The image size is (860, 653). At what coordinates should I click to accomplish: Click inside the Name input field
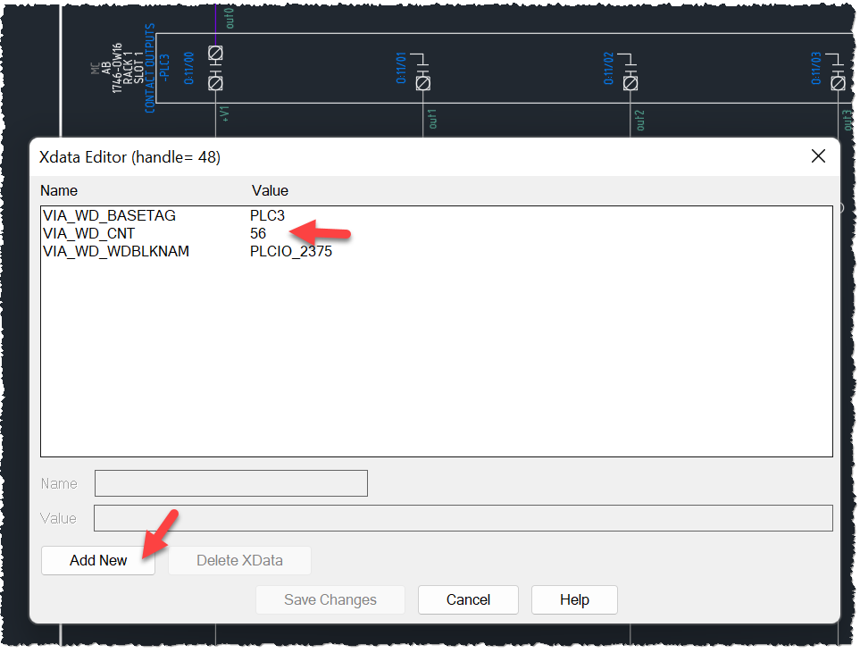[230, 483]
